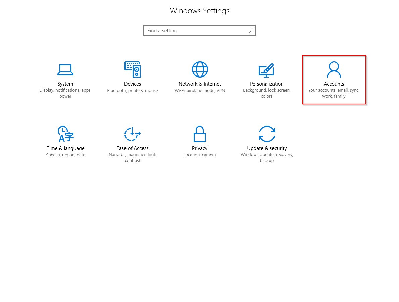Select the Ease of Access label

point(133,148)
